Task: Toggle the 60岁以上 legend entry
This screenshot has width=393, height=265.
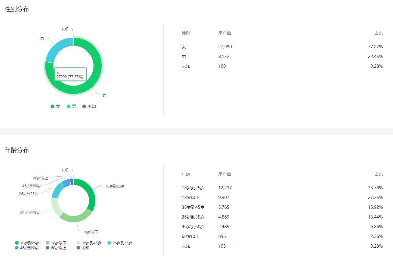Action: tap(56, 248)
